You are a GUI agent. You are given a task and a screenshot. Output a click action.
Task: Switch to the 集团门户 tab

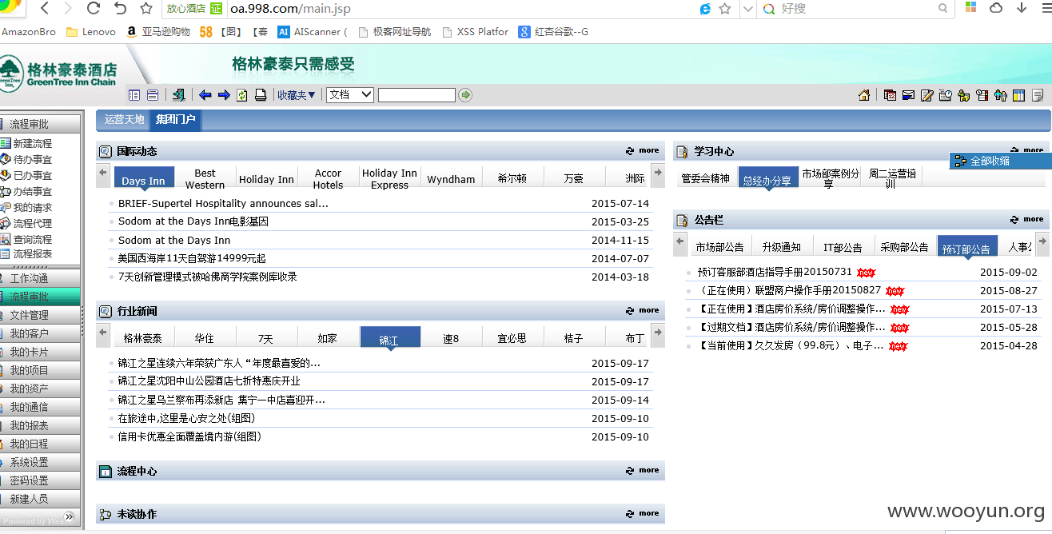[x=176, y=119]
